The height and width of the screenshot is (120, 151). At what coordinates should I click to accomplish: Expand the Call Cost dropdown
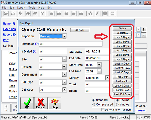click(64, 90)
